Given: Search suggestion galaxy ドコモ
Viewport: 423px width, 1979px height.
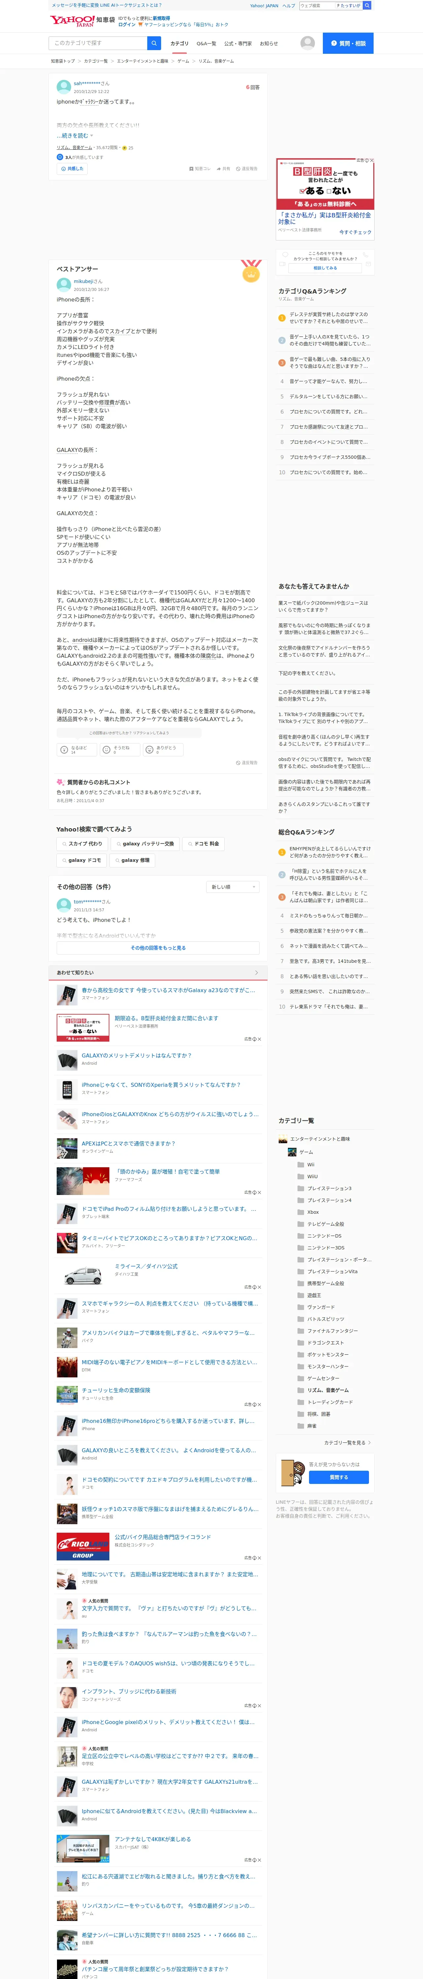Looking at the screenshot, I should click(81, 861).
